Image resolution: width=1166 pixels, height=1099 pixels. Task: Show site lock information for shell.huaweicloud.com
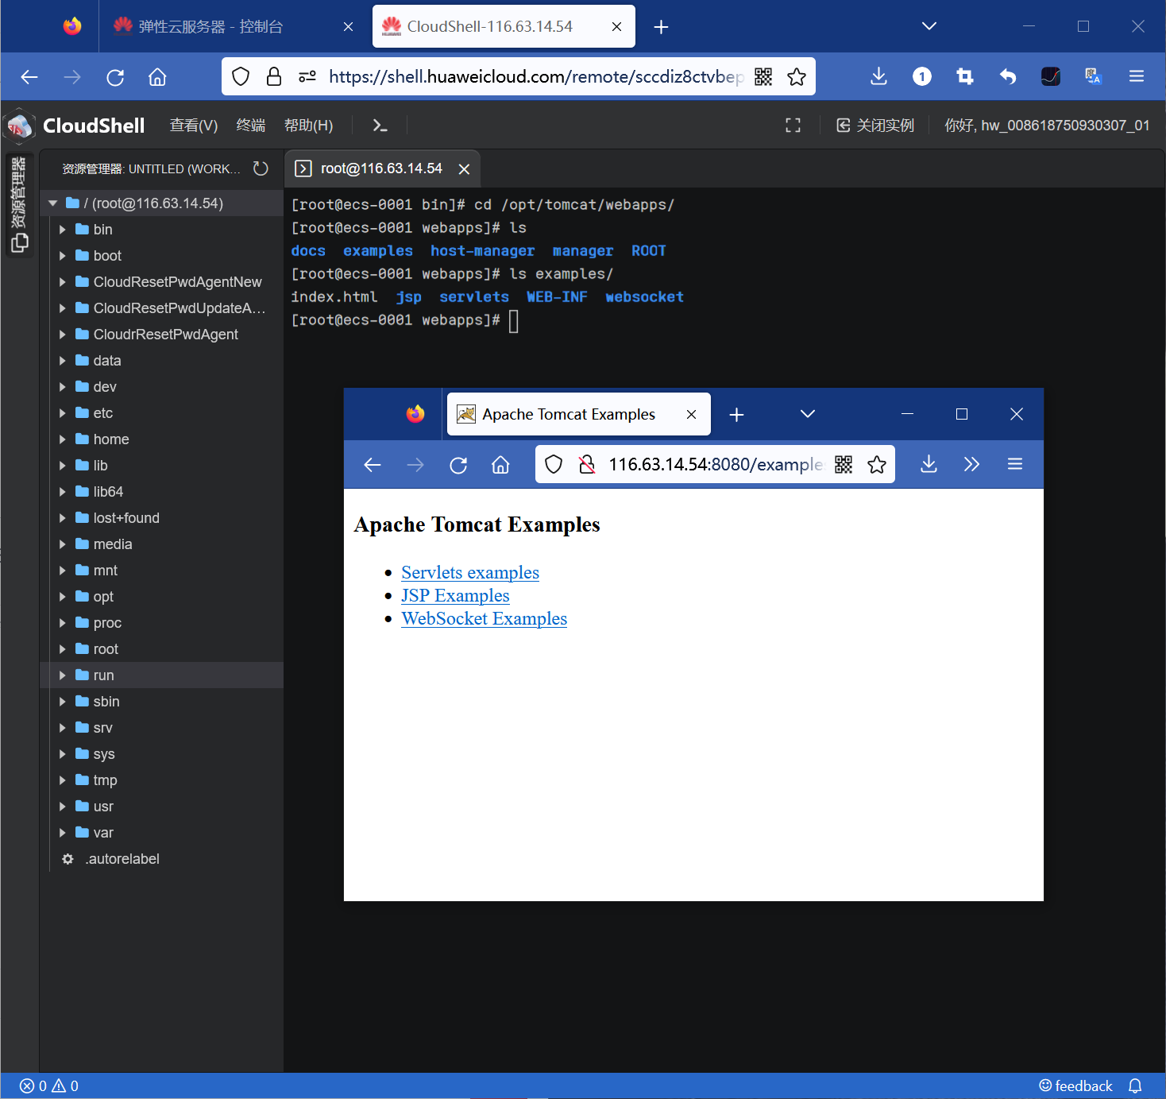coord(274,76)
